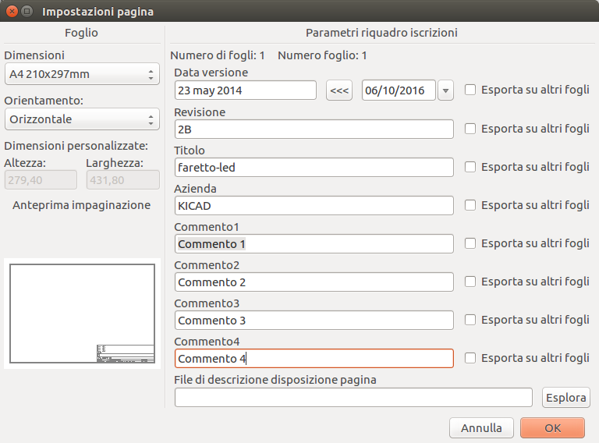This screenshot has height=443, width=599.
Task: Check Esporta su altri fogli for Revisione
Action: [470, 129]
